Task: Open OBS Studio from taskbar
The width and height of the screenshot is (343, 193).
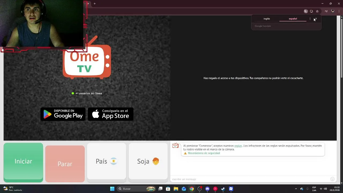Action: click(199, 189)
